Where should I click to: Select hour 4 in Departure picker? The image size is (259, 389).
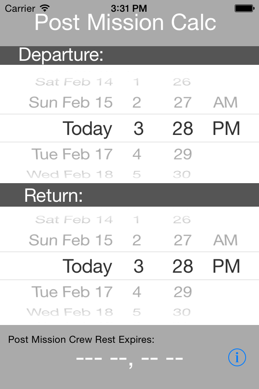click(137, 154)
